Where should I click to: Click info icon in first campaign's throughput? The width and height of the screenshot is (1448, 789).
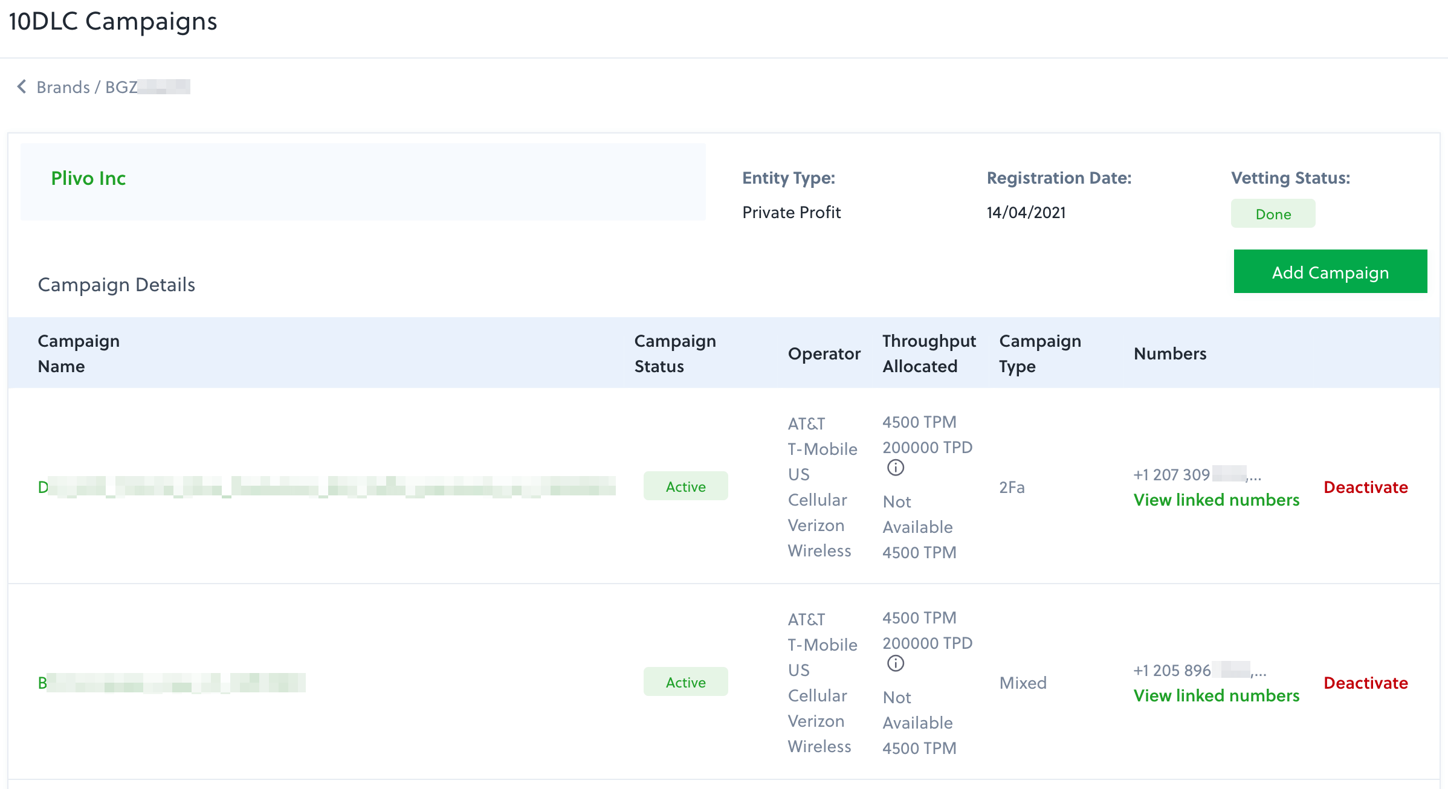(x=895, y=468)
